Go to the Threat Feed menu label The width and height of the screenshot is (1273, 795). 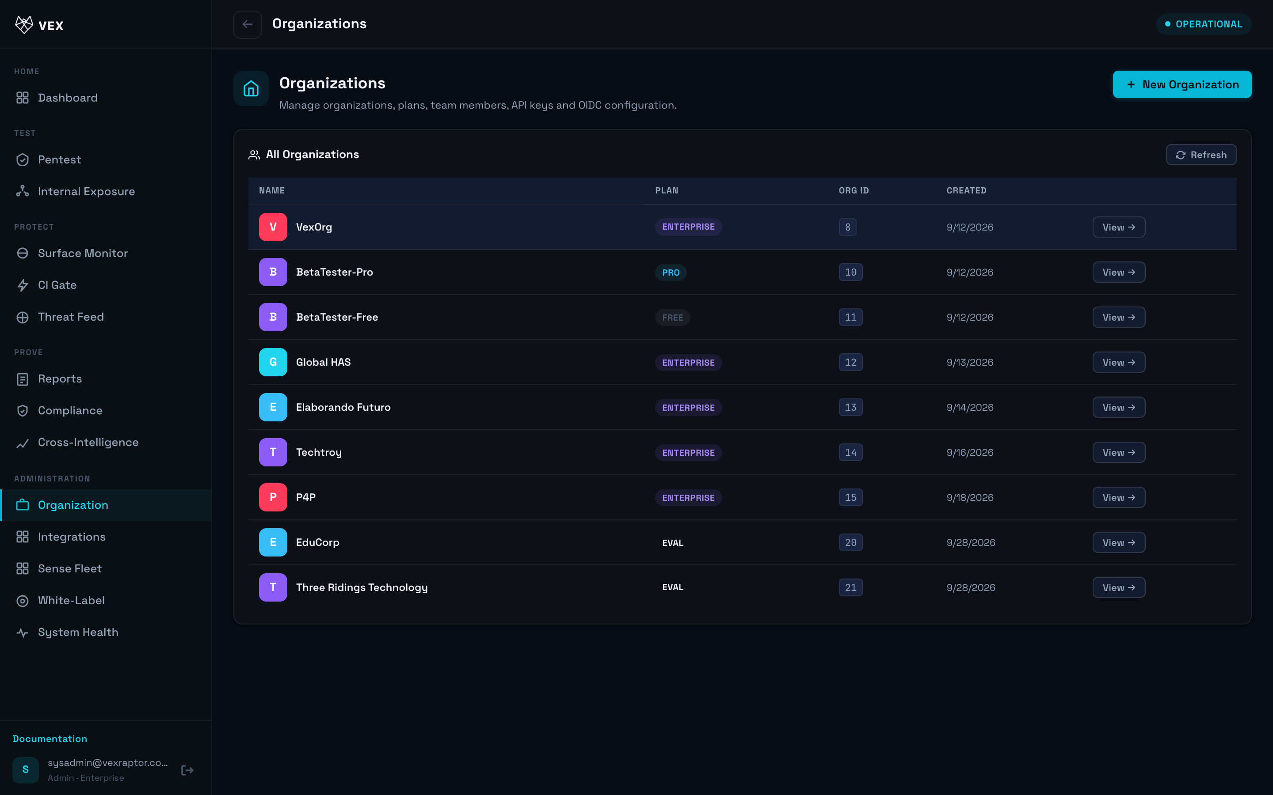[x=71, y=317]
